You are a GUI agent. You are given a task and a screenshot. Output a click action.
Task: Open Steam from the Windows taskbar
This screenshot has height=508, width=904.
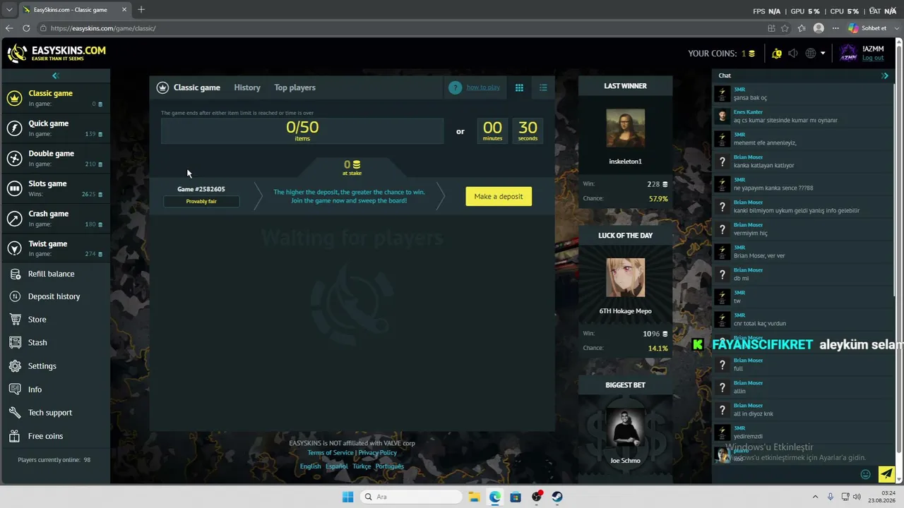(x=557, y=497)
